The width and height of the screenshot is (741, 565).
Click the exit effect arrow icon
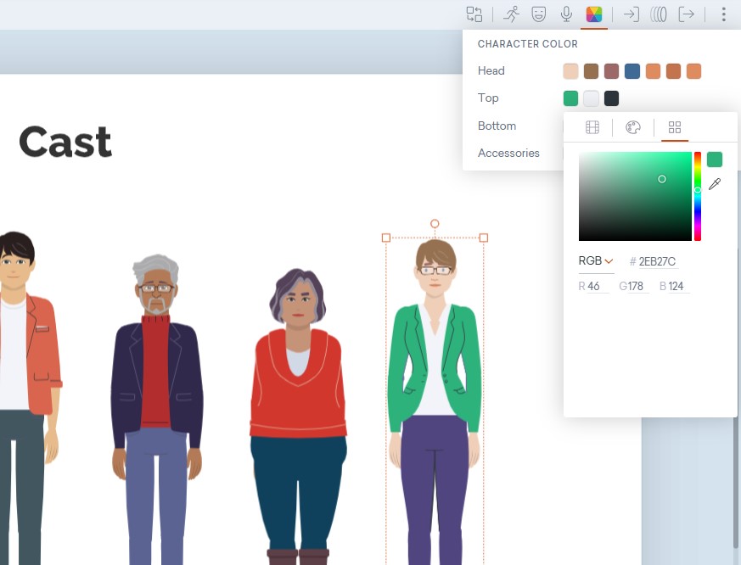coord(686,14)
